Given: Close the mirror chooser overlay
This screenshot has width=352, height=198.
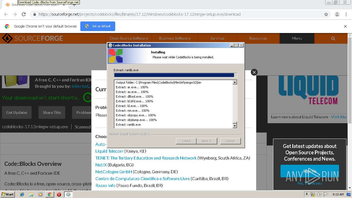Looking at the screenshot, I should coord(254,72).
